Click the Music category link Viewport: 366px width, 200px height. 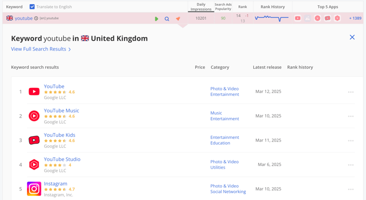pyautogui.click(x=216, y=113)
